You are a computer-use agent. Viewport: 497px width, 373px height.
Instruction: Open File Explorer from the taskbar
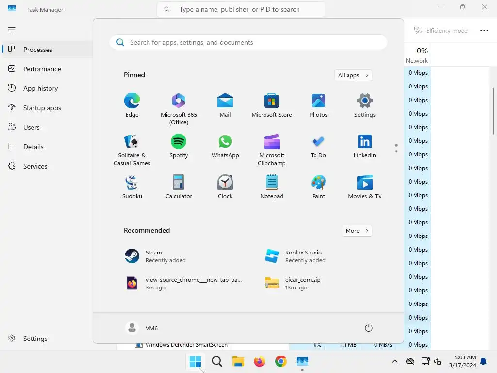point(238,361)
